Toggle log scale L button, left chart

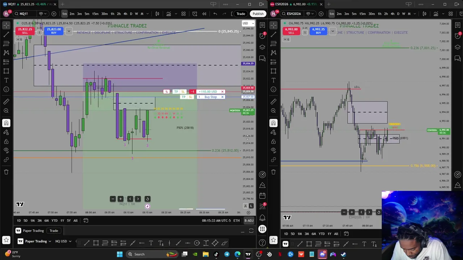[251, 206]
